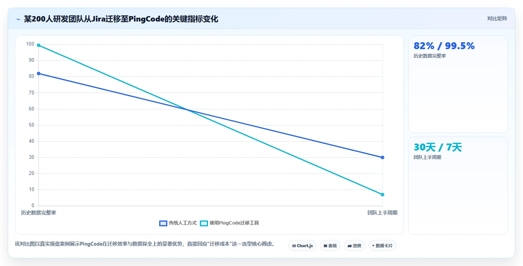Click the cyan PingCode legend color box
Viewport: 523px width, 266px height.
pyautogui.click(x=204, y=223)
